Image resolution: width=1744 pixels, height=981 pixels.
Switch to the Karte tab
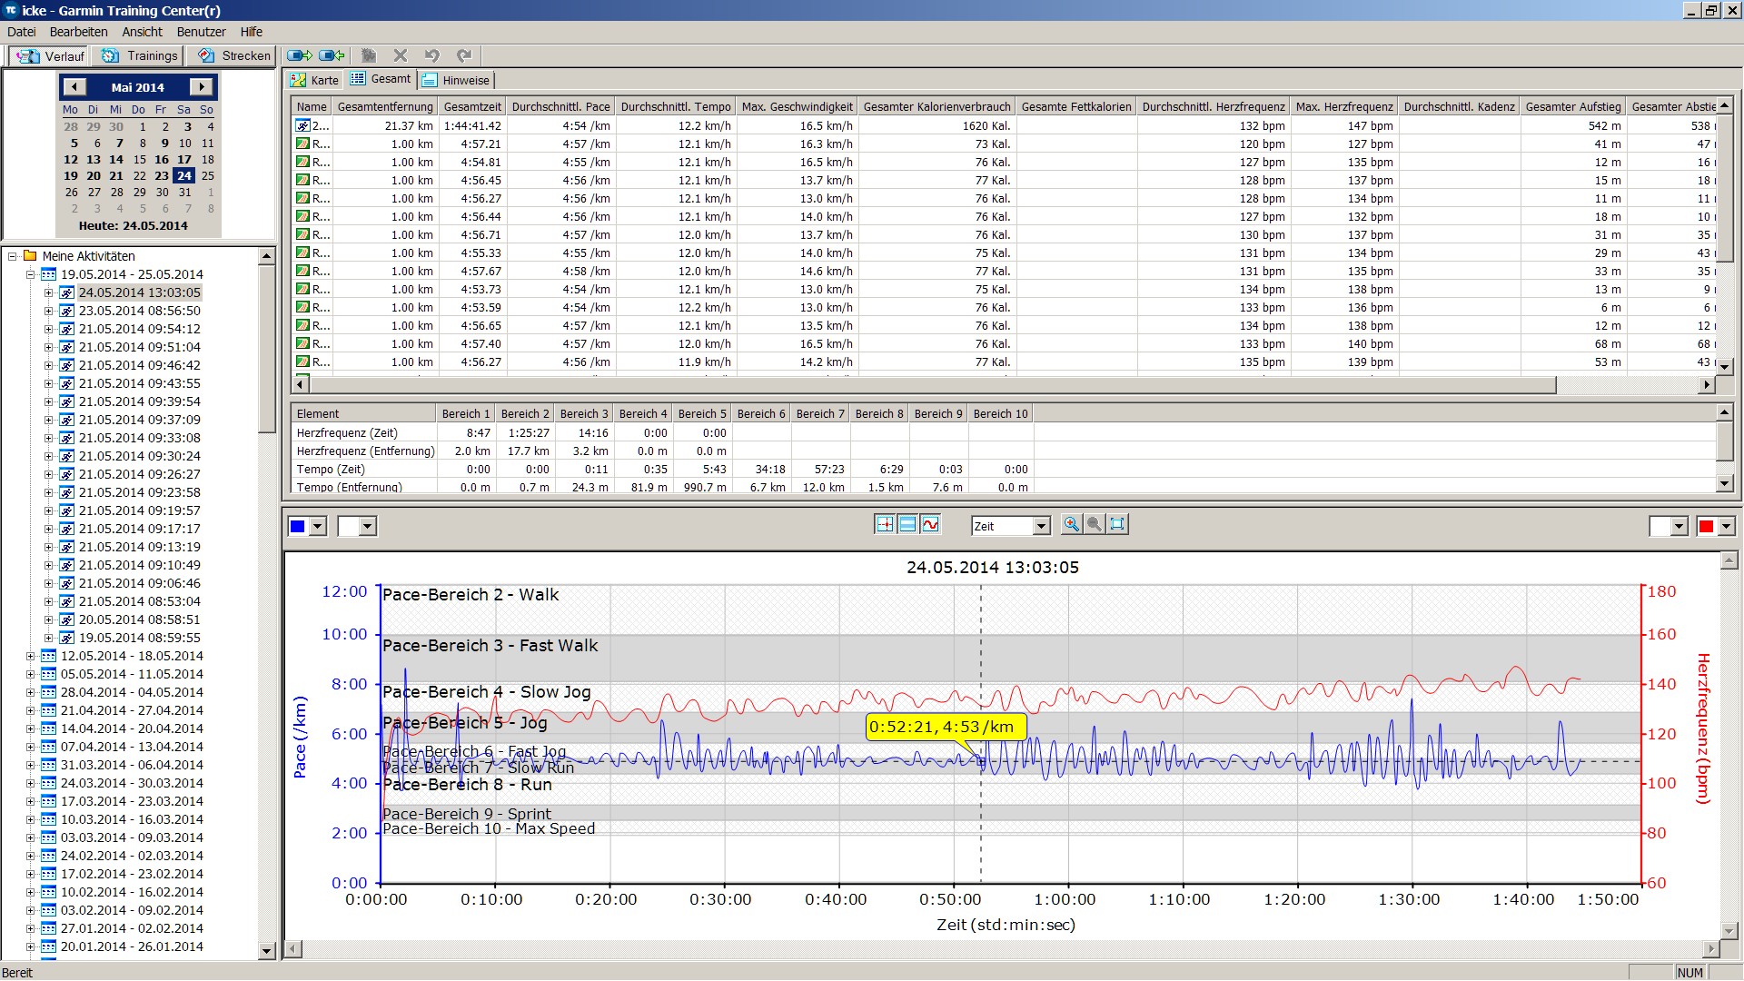coord(314,80)
